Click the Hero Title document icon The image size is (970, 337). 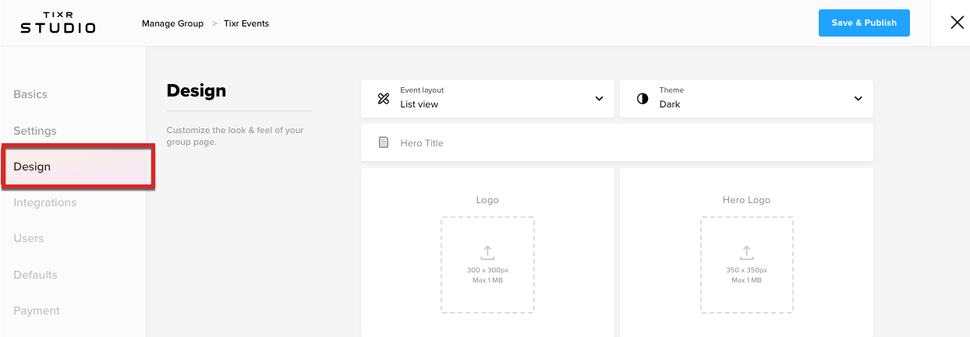[383, 142]
